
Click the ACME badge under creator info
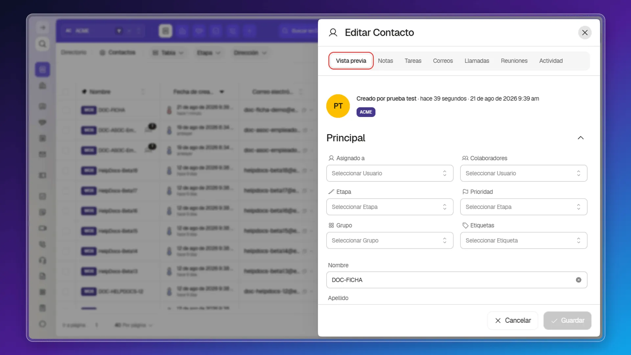pyautogui.click(x=366, y=112)
